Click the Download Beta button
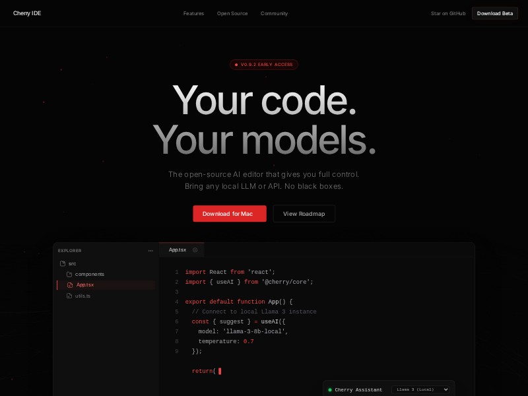This screenshot has height=396, width=528. coord(494,13)
